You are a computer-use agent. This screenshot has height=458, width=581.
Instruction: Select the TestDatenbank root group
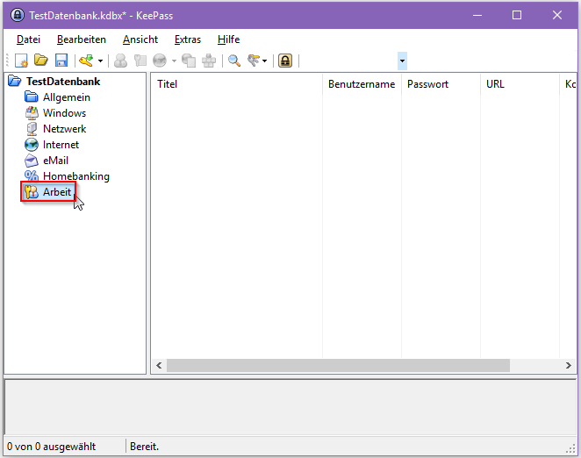pyautogui.click(x=63, y=81)
